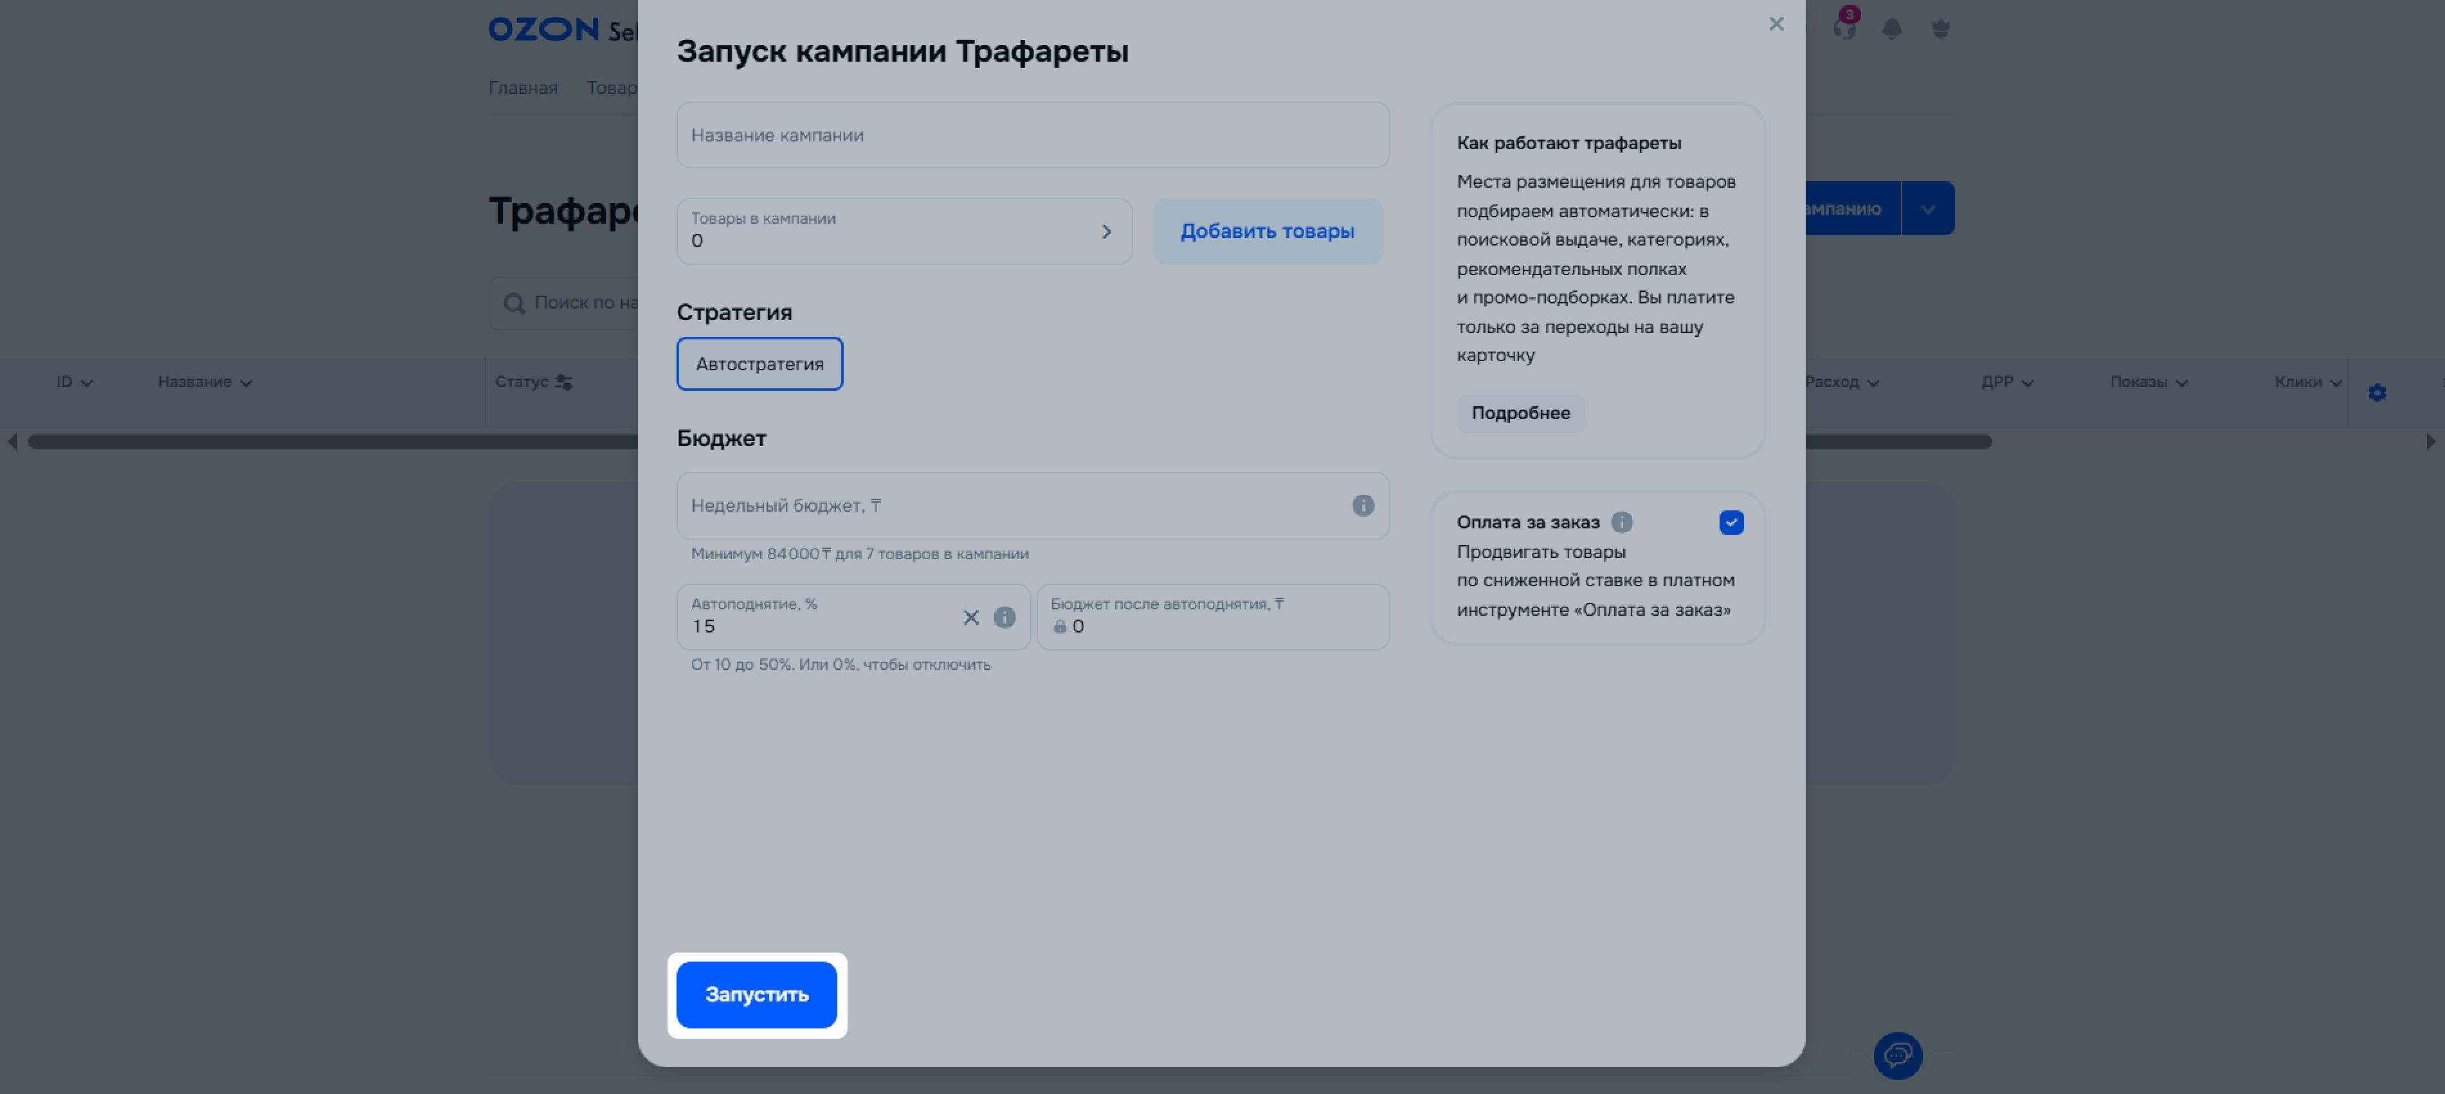Open table settings gear icon
Image resolution: width=2445 pixels, height=1094 pixels.
tap(2377, 393)
